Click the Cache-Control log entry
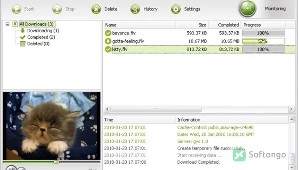Viewport: 298px width, 170px height. (x=215, y=127)
